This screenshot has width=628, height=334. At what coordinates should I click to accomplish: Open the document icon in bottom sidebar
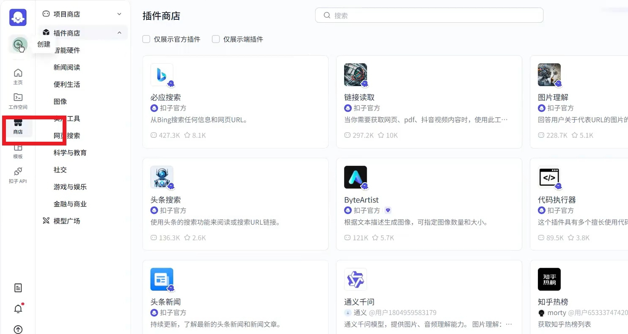18,288
